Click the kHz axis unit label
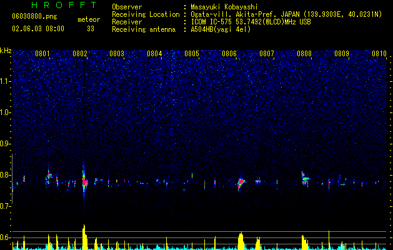The width and height of the screenshot is (393, 250). pos(6,51)
